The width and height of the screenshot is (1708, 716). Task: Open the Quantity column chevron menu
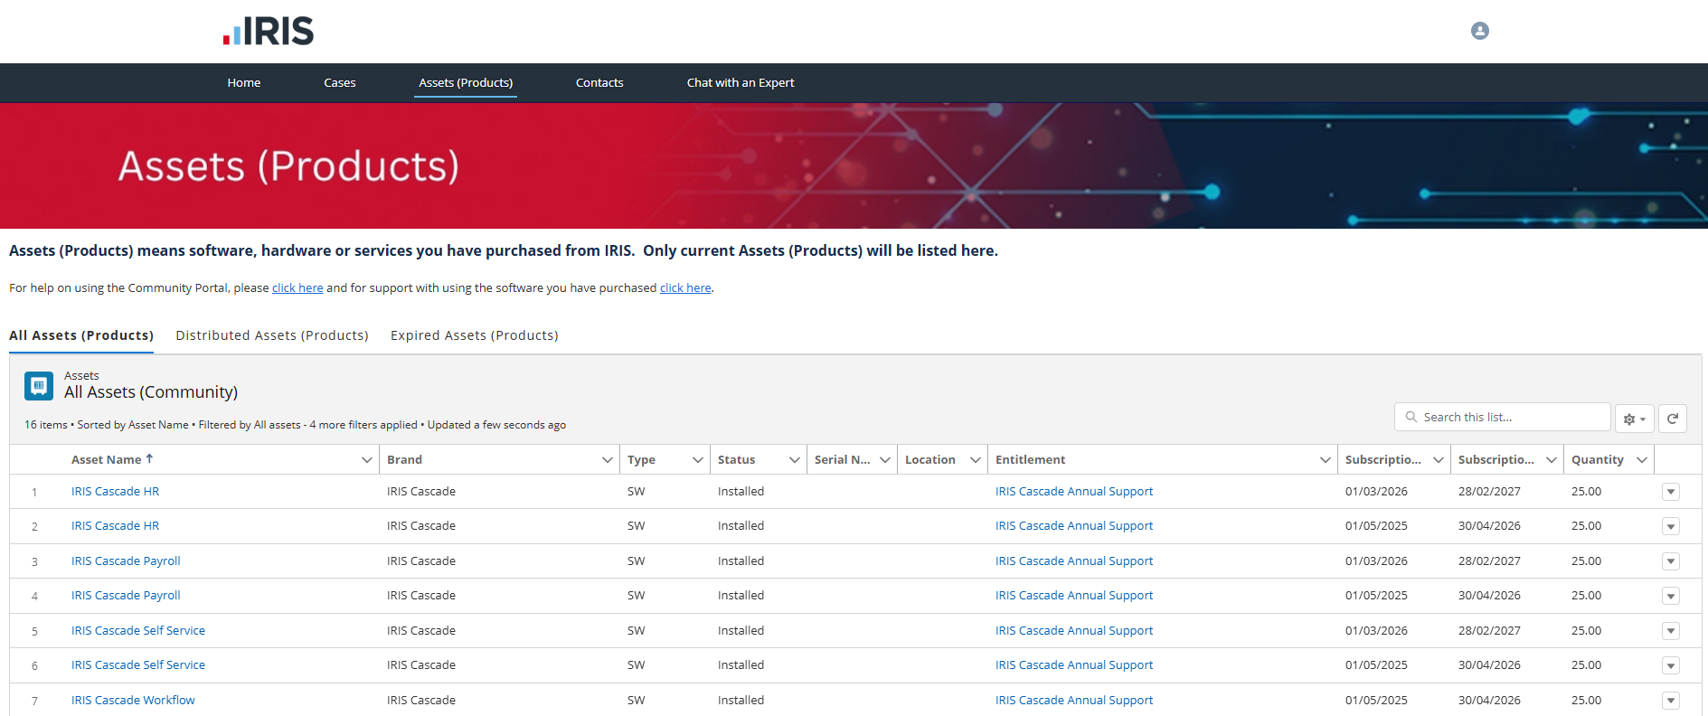point(1642,460)
